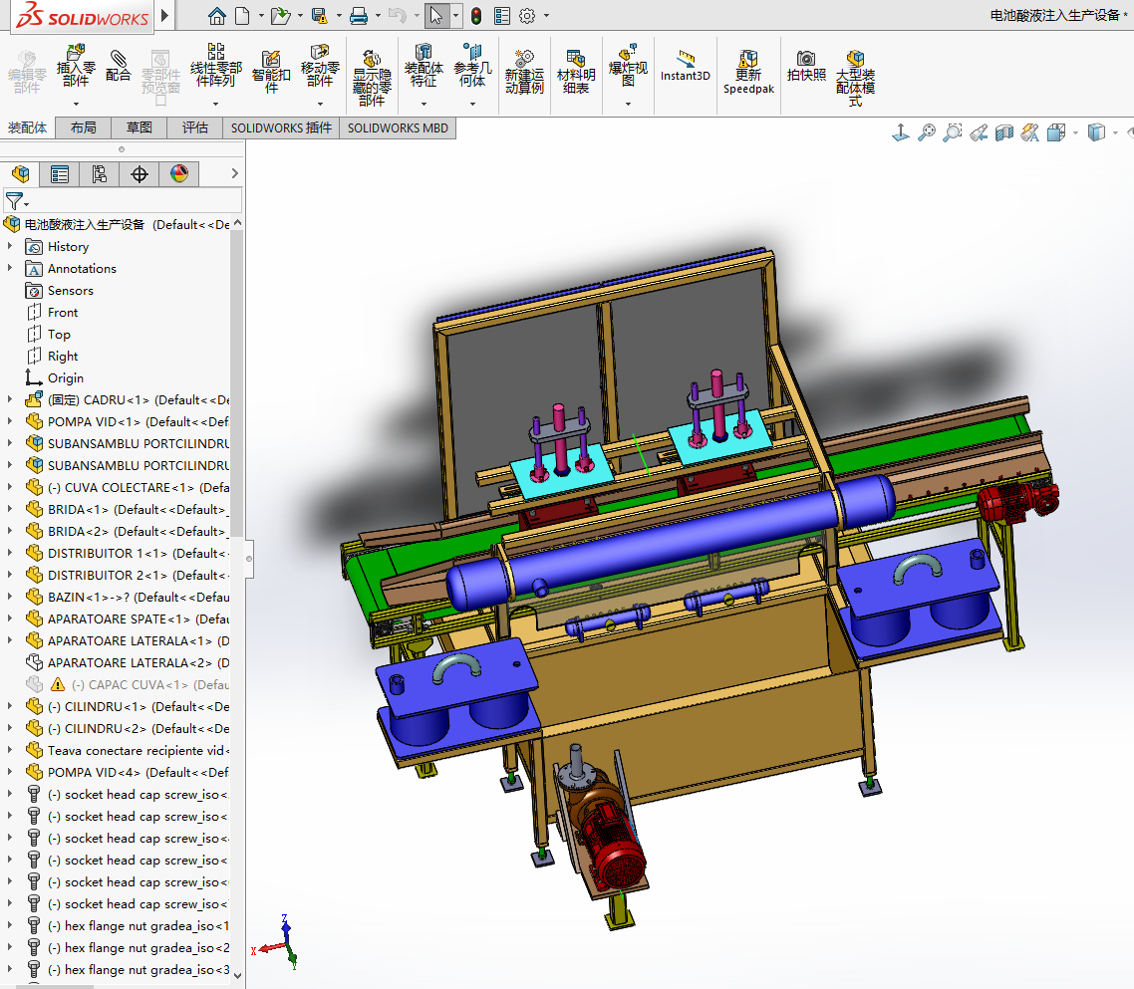
Task: Toggle 显示隐藏的零部件 show hidden components
Action: pyautogui.click(x=372, y=78)
